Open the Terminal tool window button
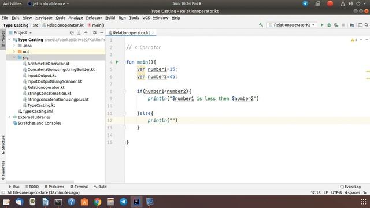 point(79,187)
